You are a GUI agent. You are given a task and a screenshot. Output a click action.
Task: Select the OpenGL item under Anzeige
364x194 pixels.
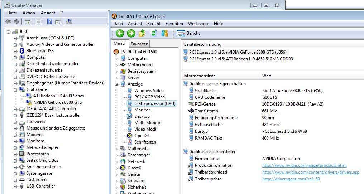142,136
